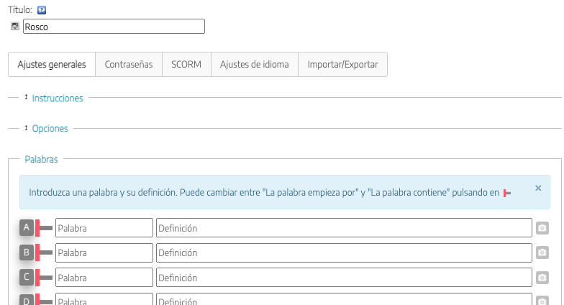Switch to the Contraseñas tab
This screenshot has width=564, height=305.
(129, 64)
